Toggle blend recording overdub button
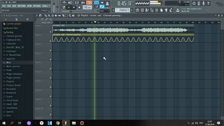 [83, 2]
